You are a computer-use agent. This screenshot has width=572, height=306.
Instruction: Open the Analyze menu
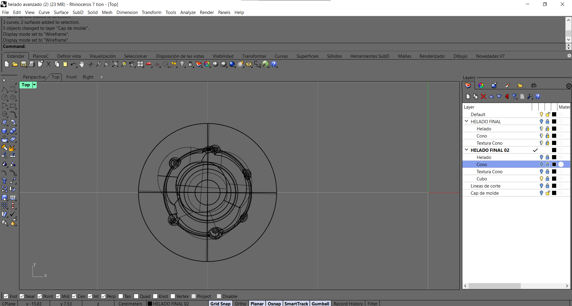pyautogui.click(x=188, y=13)
